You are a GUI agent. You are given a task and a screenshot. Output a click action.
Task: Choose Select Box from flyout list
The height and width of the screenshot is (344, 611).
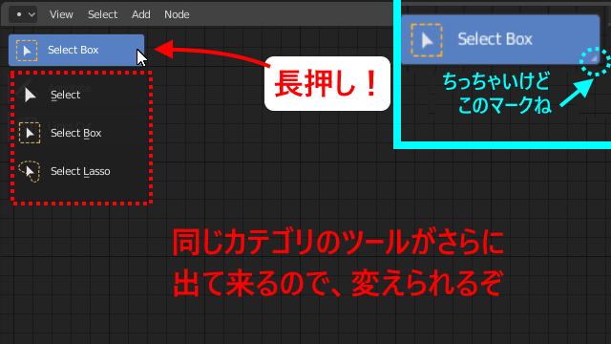[81, 133]
